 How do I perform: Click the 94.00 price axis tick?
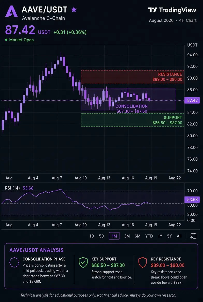tap(192, 55)
